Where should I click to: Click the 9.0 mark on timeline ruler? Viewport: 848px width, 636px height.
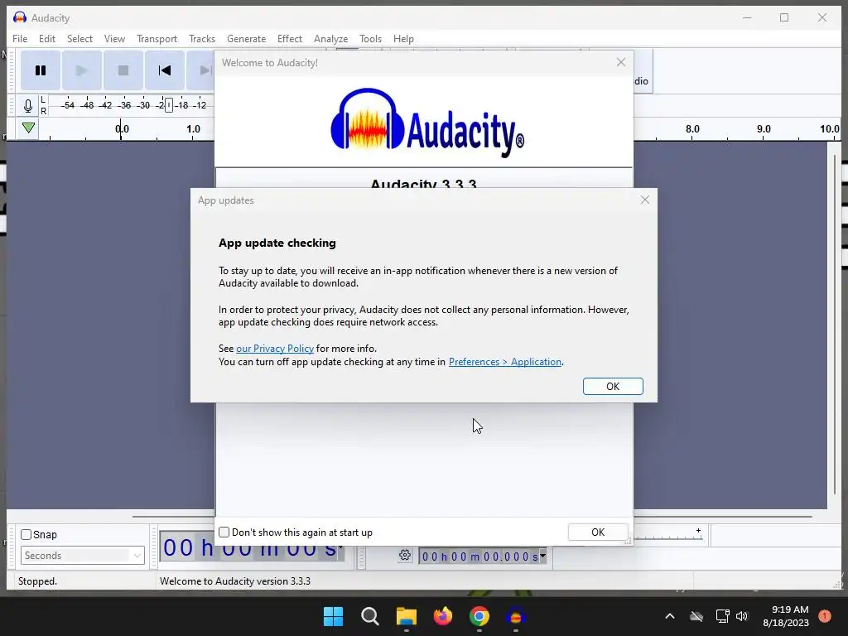point(764,129)
